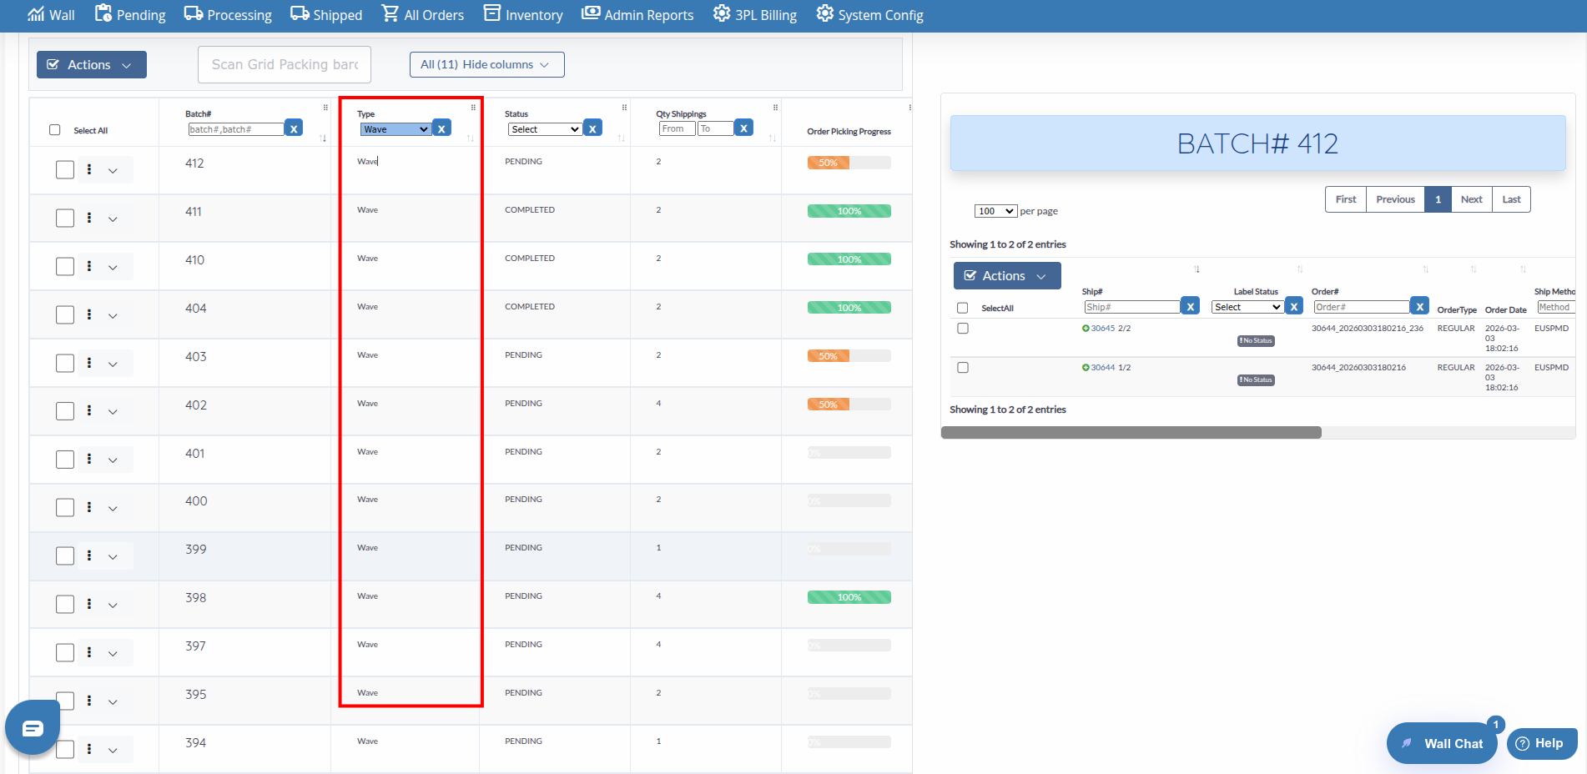Click batch 412 progress bar at 50%
The width and height of the screenshot is (1587, 774).
pos(849,163)
